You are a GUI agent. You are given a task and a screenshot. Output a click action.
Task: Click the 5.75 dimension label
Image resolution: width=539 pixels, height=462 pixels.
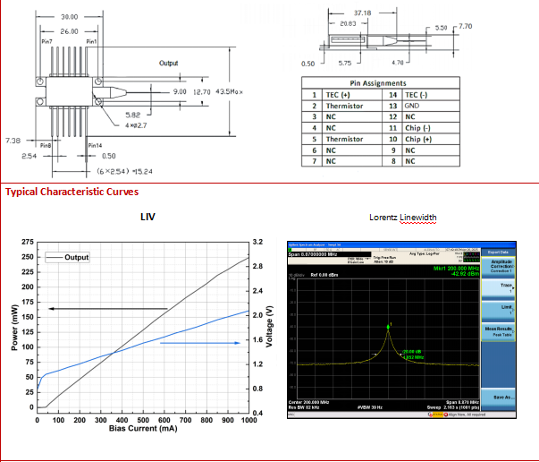345,63
